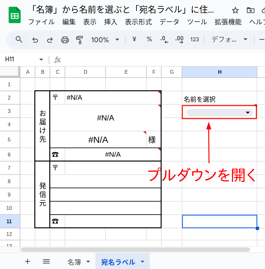
Task: Add a new sheet with the plus button
Action: 27,261
